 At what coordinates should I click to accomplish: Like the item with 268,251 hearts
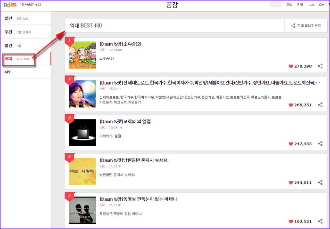tap(291, 105)
